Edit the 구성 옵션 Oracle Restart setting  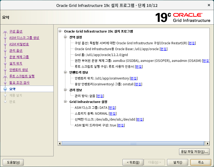192,43
